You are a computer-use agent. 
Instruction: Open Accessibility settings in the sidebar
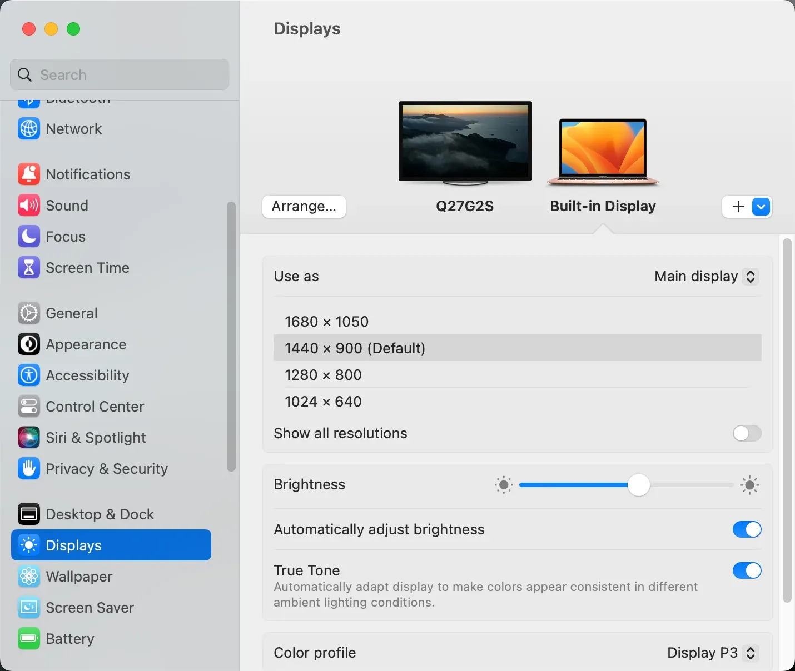point(111,375)
